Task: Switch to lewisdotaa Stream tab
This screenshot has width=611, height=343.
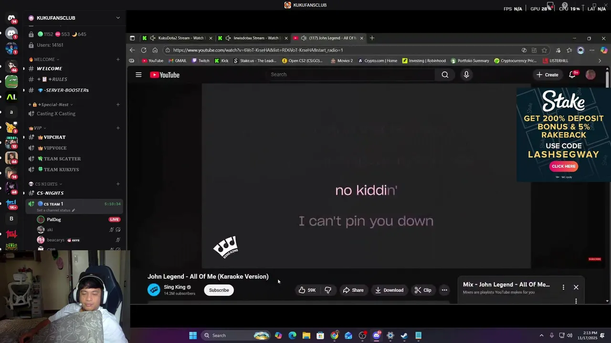Action: click(x=253, y=38)
